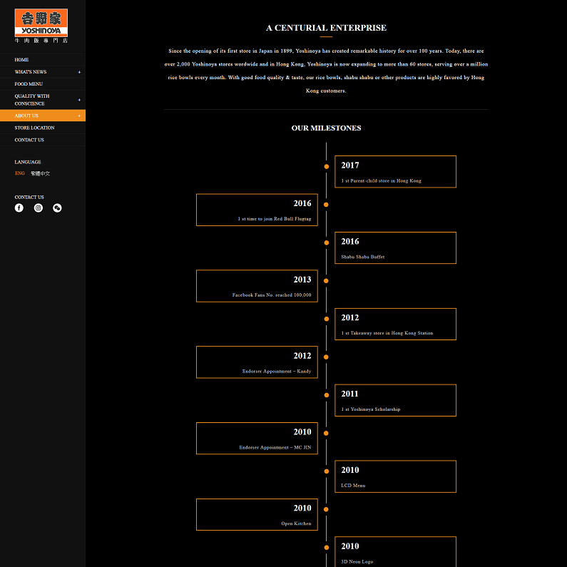Open the Instagram social icon
Image resolution: width=567 pixels, height=567 pixels.
(x=39, y=208)
